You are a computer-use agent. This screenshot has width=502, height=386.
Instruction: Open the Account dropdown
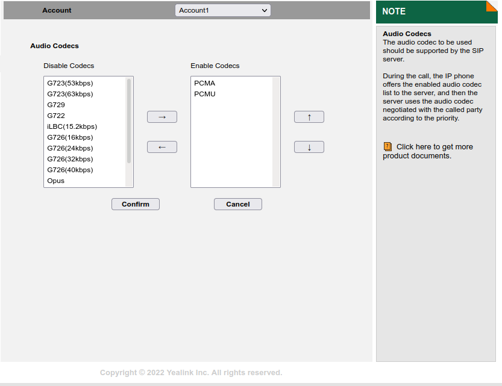point(222,10)
